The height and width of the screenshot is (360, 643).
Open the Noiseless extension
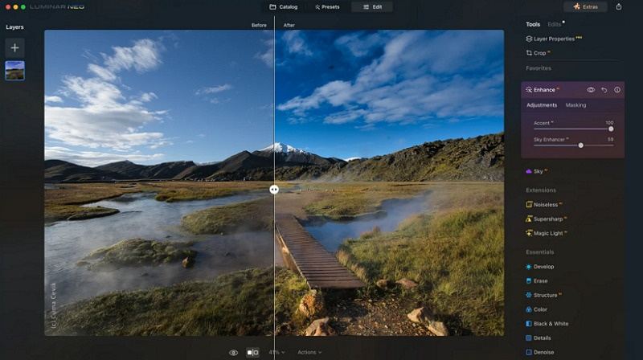(x=544, y=205)
